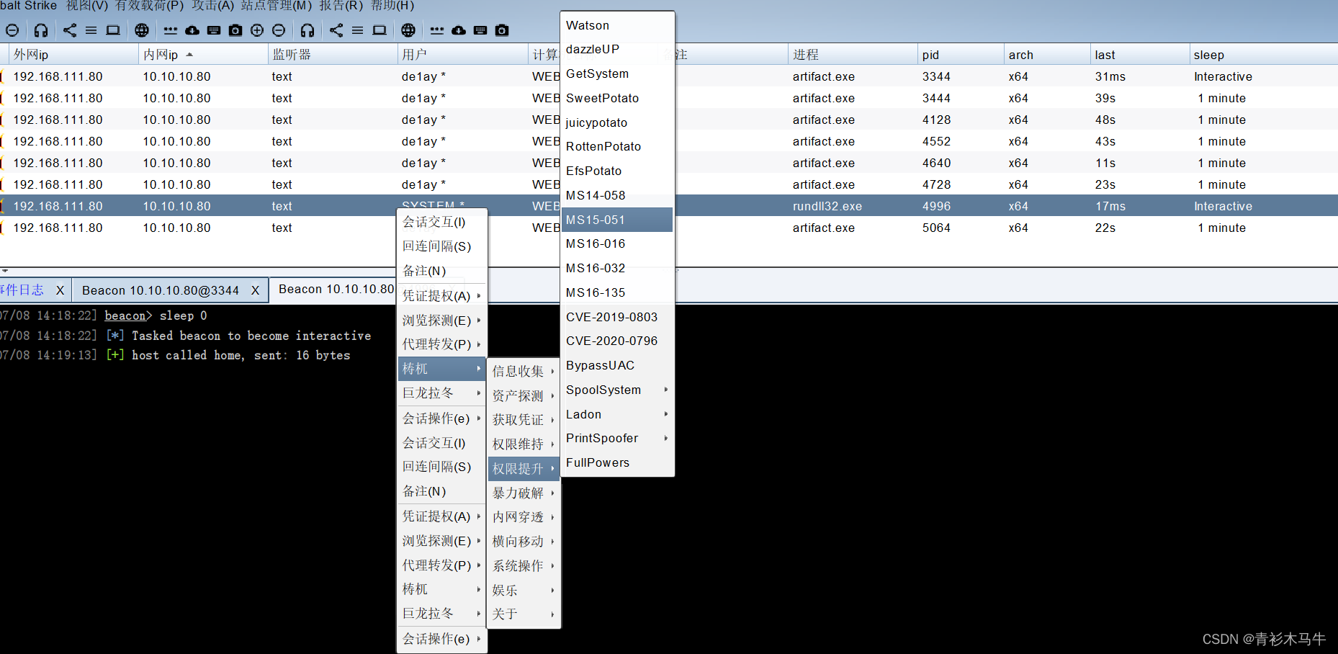Screen dimensions: 1338x654
Task: Click the leftmost disconnect minus icon
Action: [x=12, y=30]
